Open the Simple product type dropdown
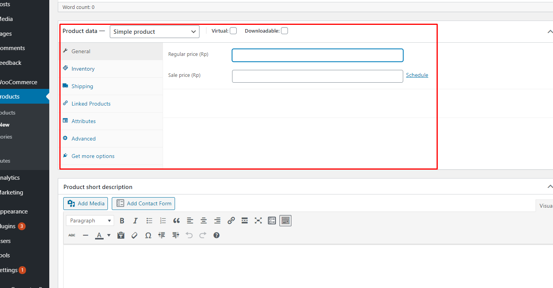Image resolution: width=553 pixels, height=288 pixels. [x=154, y=32]
